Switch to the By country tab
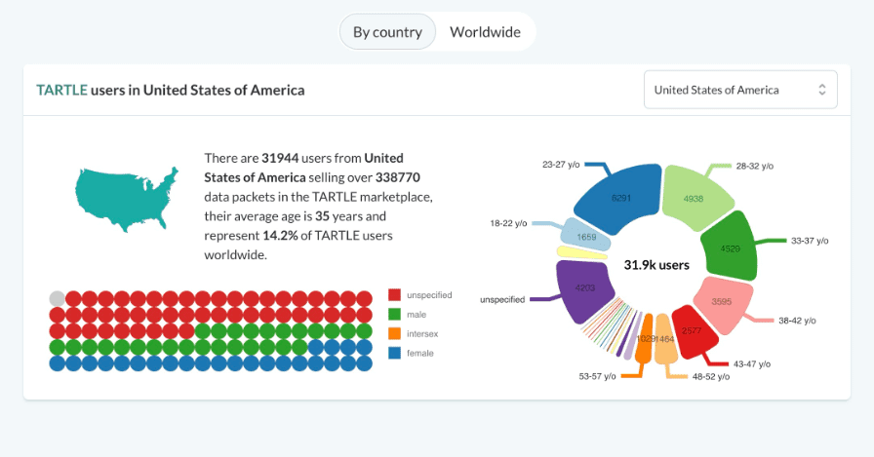Viewport: 874px width, 457px height. click(x=387, y=32)
